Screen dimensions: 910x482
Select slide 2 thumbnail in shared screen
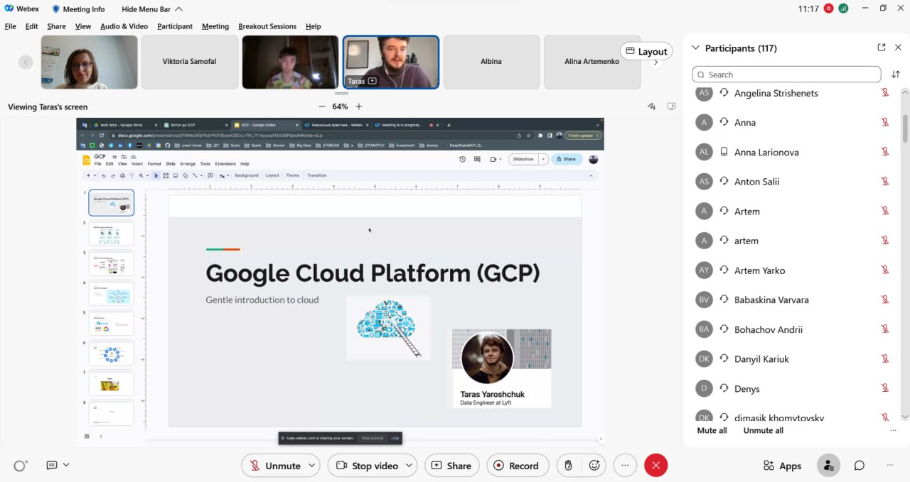pyautogui.click(x=112, y=234)
